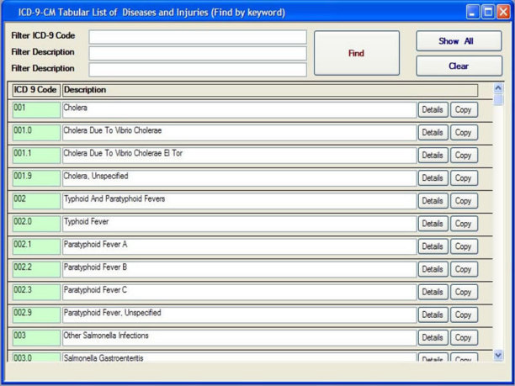Select the code cell 002.1

pyautogui.click(x=36, y=246)
